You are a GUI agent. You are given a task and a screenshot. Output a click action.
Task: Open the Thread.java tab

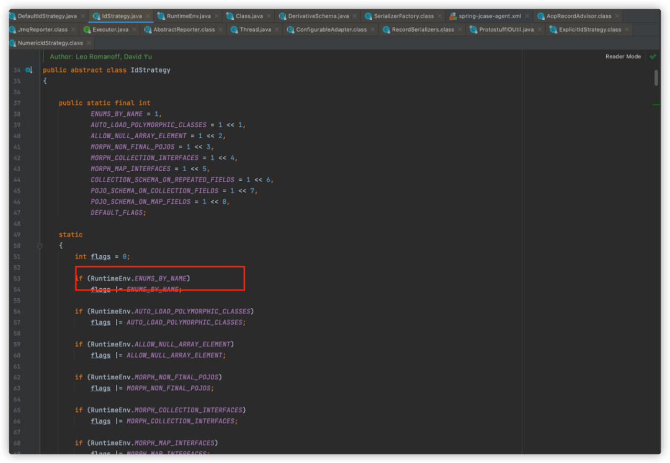tap(255, 30)
